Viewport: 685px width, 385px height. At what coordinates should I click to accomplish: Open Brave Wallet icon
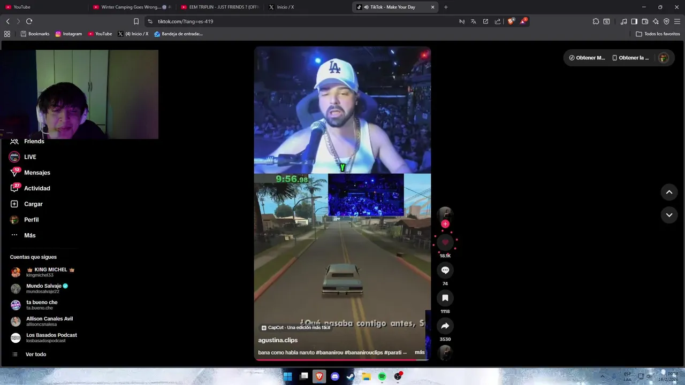pos(645,21)
